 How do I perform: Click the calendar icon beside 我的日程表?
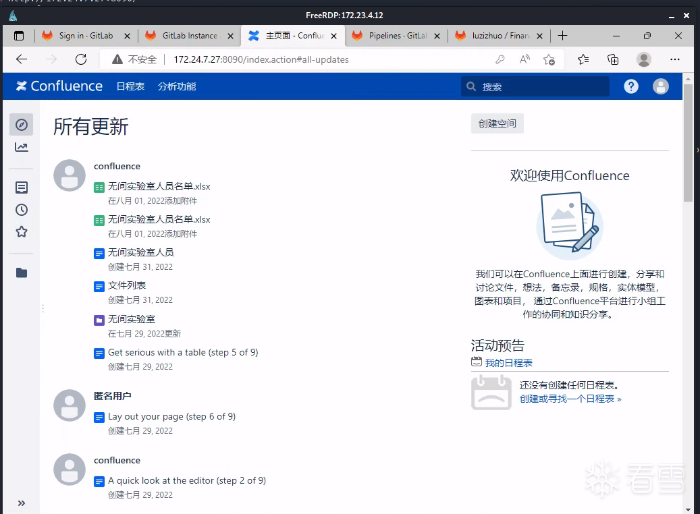(x=477, y=362)
